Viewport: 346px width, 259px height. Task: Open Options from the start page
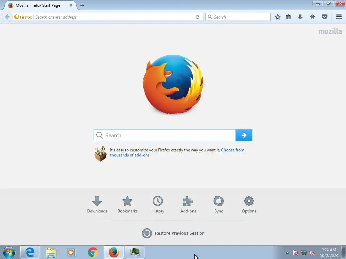[x=249, y=205]
